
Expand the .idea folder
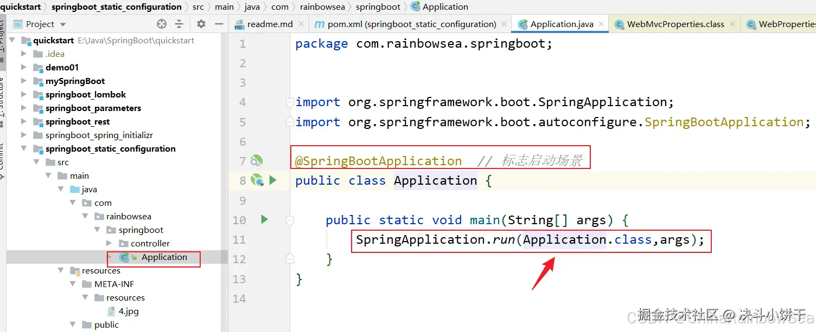coord(24,54)
